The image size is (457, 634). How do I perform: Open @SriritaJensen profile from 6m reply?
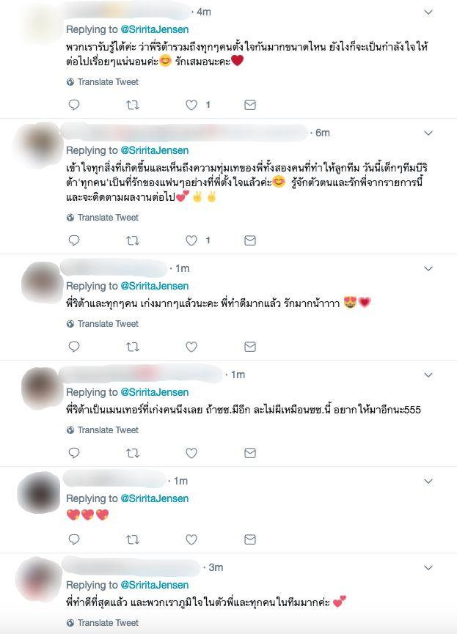[155, 150]
